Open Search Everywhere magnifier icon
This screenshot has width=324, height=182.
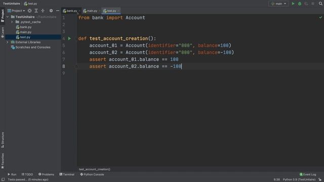pyautogui.click(x=320, y=4)
